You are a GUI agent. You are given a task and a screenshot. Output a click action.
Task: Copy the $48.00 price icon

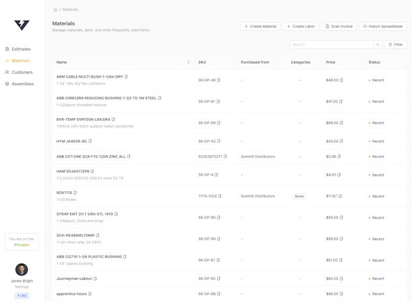[341, 80]
